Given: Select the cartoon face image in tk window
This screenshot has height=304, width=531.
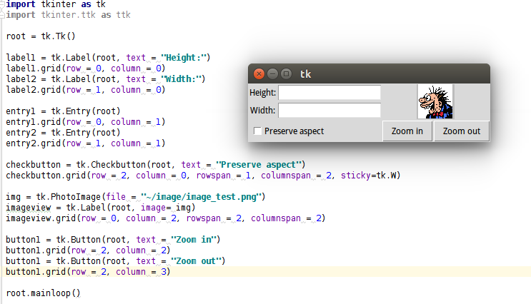Looking at the screenshot, I should pos(435,102).
